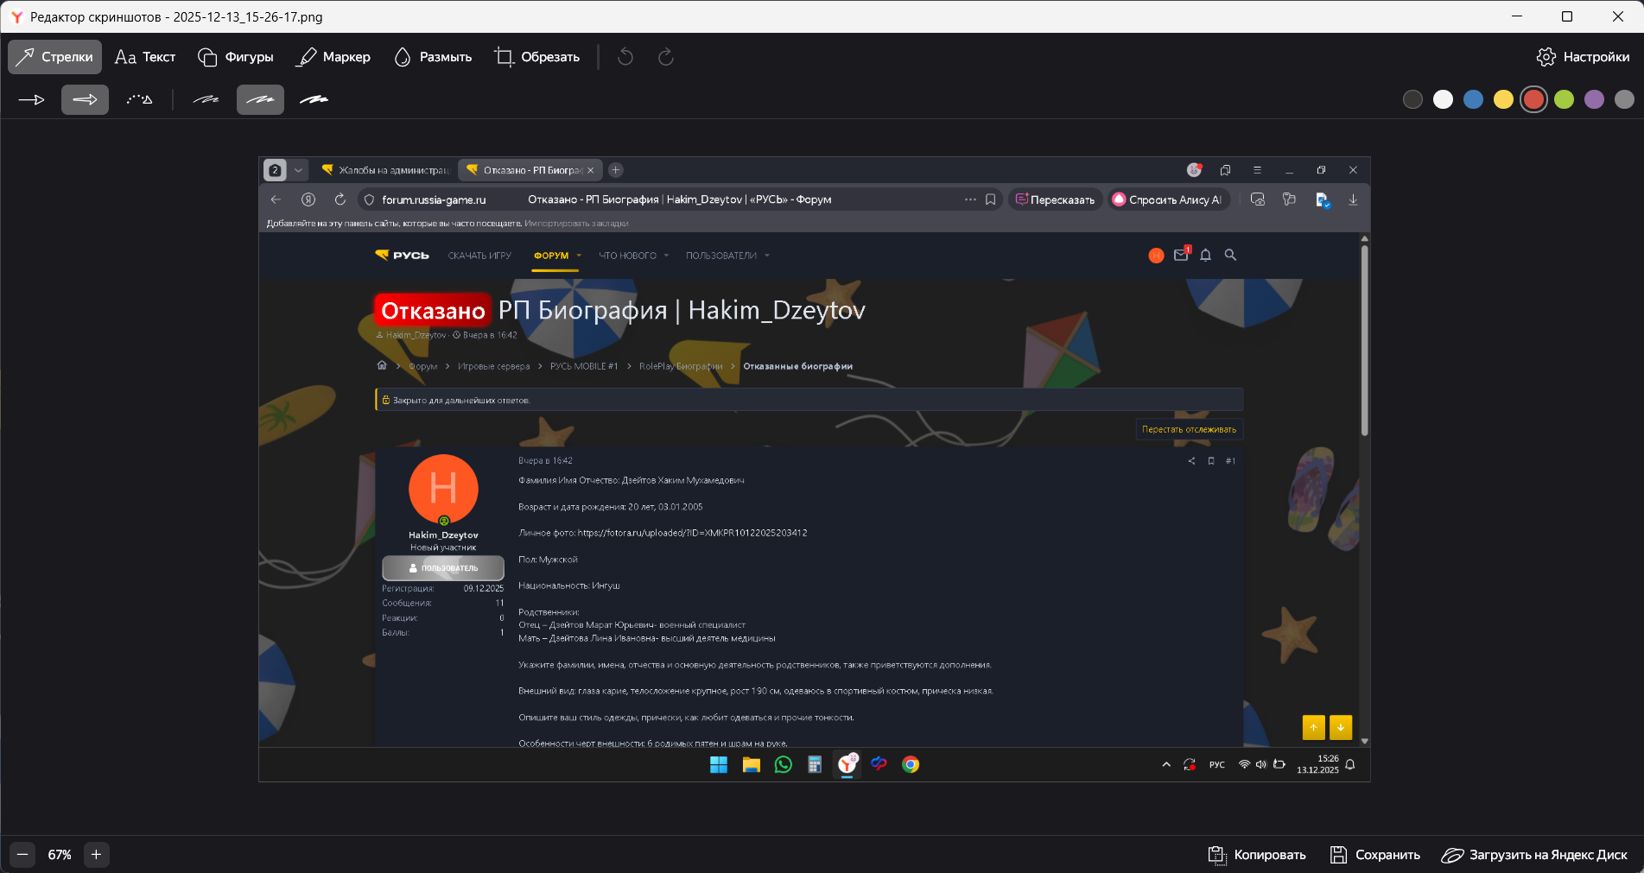Select the Blur (Размыть) tool
The height and width of the screenshot is (873, 1644).
click(433, 57)
